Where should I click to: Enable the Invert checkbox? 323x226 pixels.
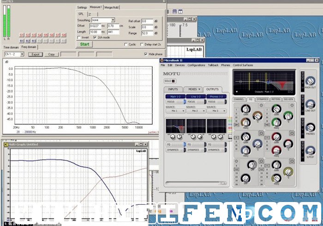[x=79, y=37]
